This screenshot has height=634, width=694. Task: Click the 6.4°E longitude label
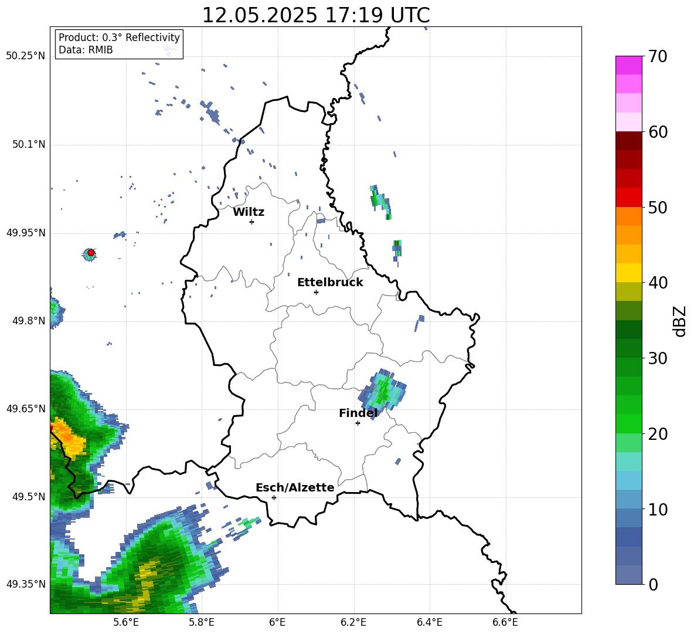tap(429, 622)
